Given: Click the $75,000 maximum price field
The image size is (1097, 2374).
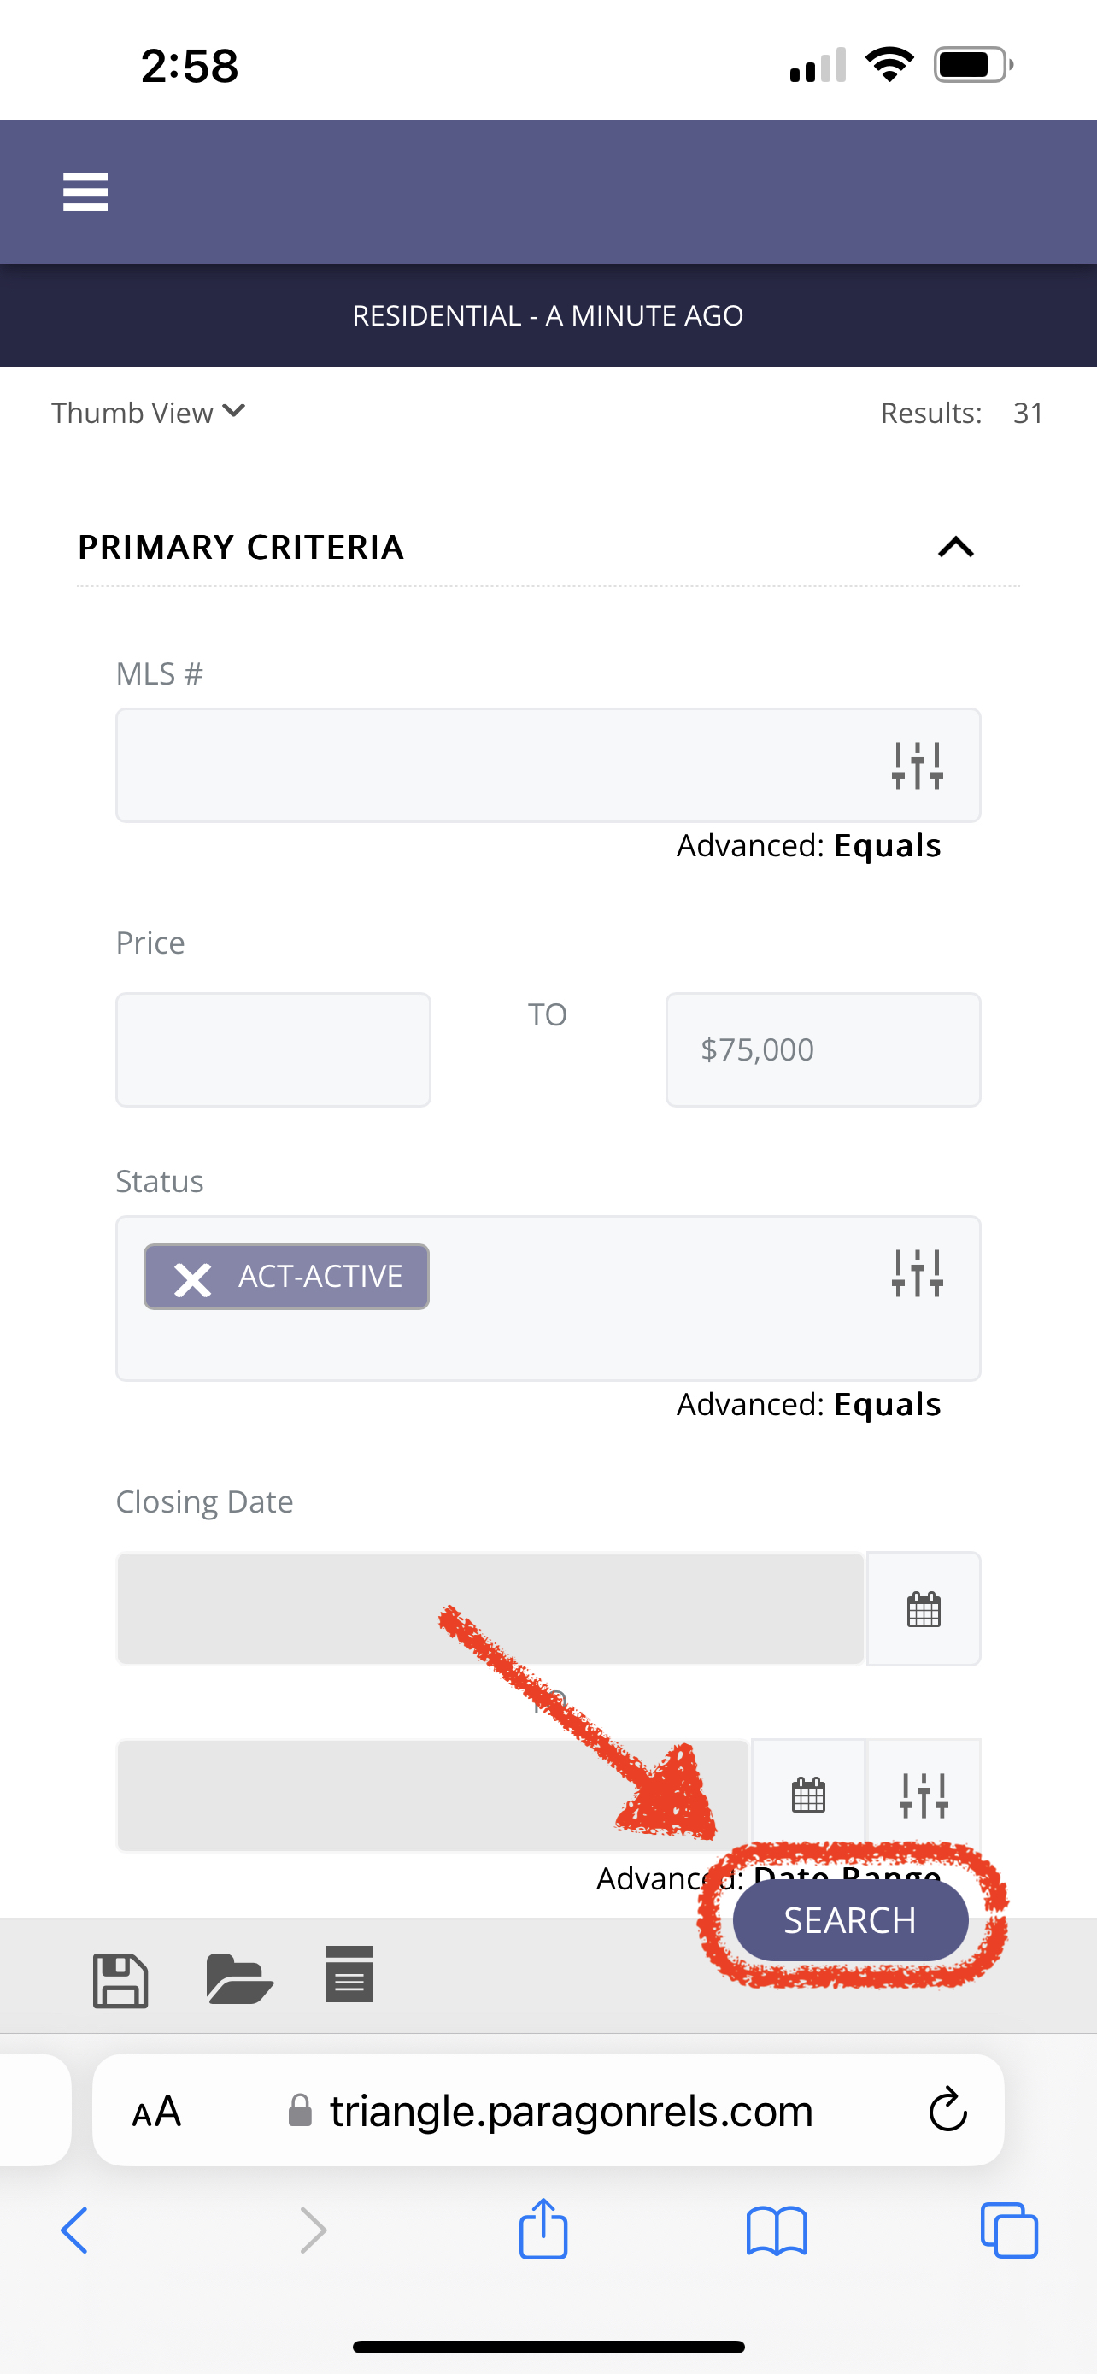Looking at the screenshot, I should pos(824,1049).
